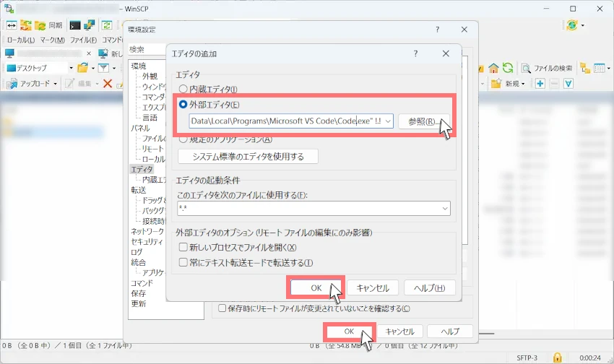This screenshot has width=614, height=364.
Task: Click the open directory folder icon
Action: [x=82, y=68]
